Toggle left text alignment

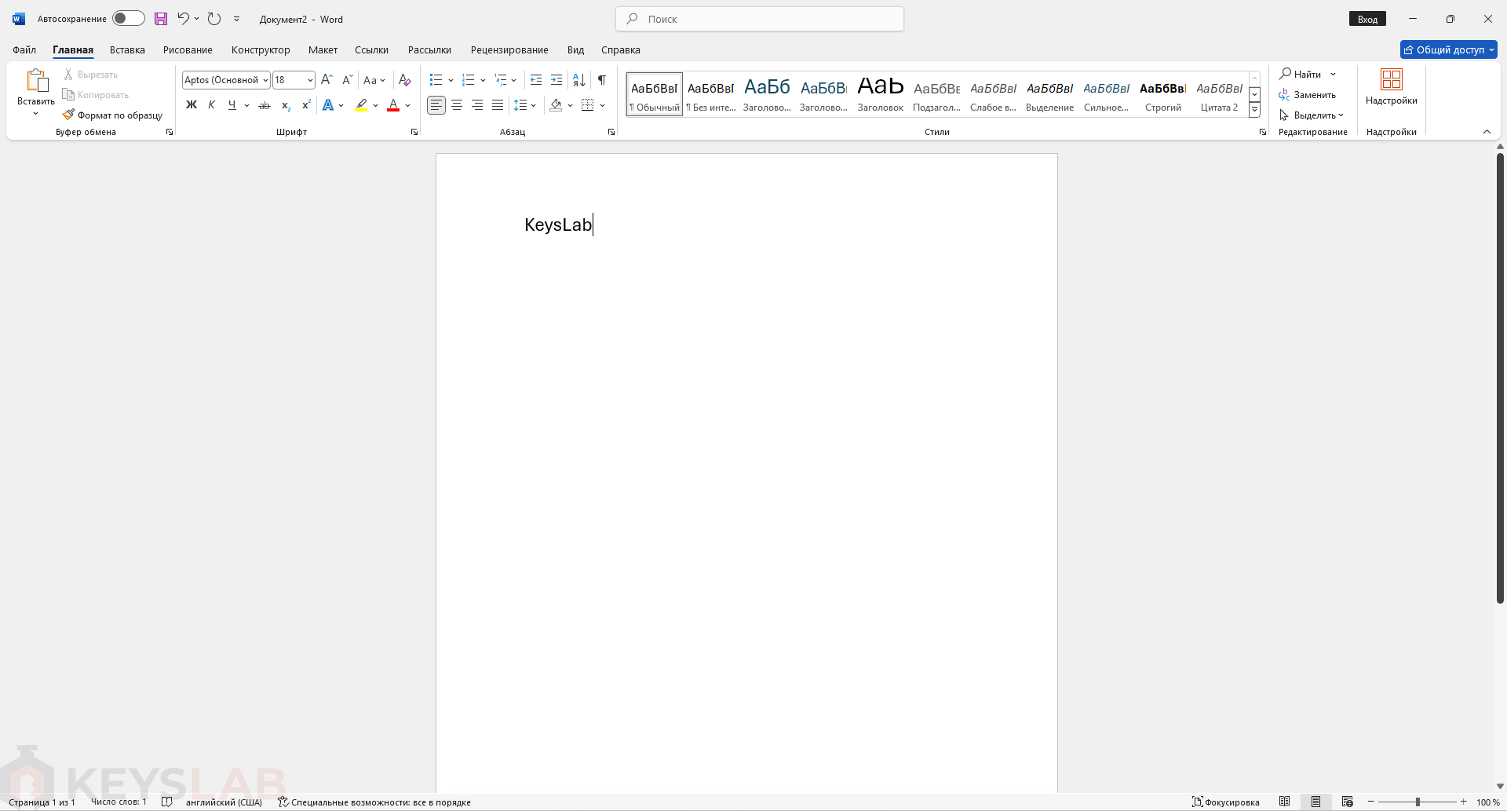pos(436,105)
